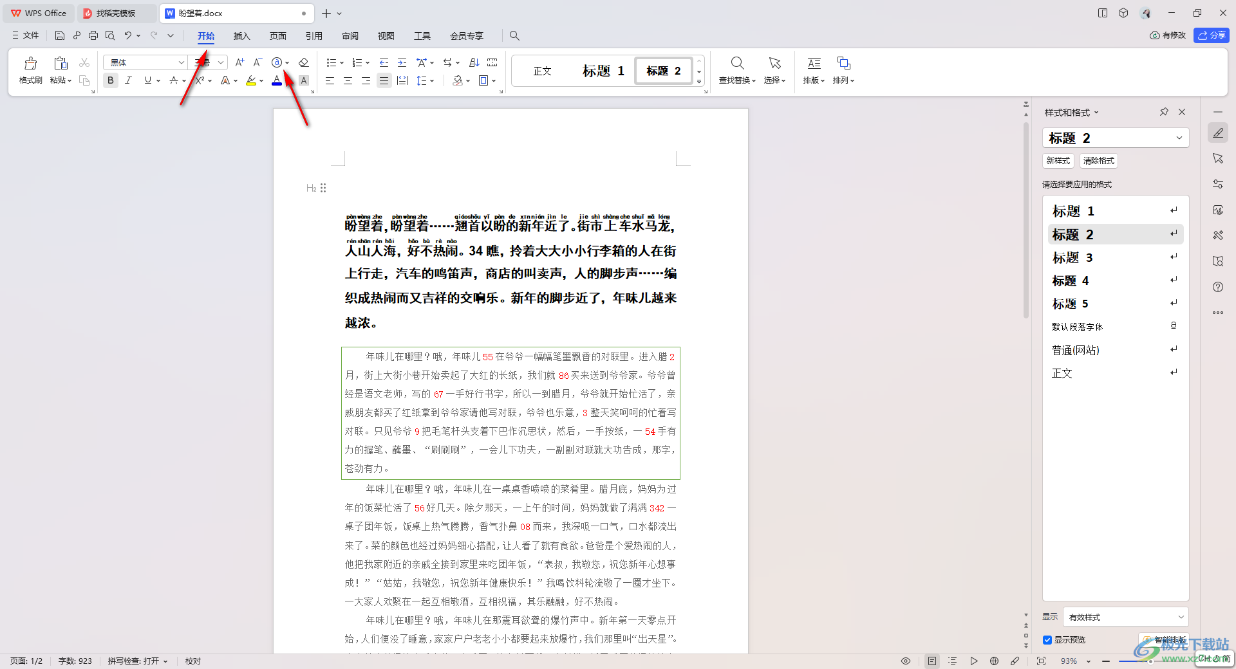Image resolution: width=1236 pixels, height=669 pixels.
Task: Click the Increase Indent icon
Action: pos(402,62)
